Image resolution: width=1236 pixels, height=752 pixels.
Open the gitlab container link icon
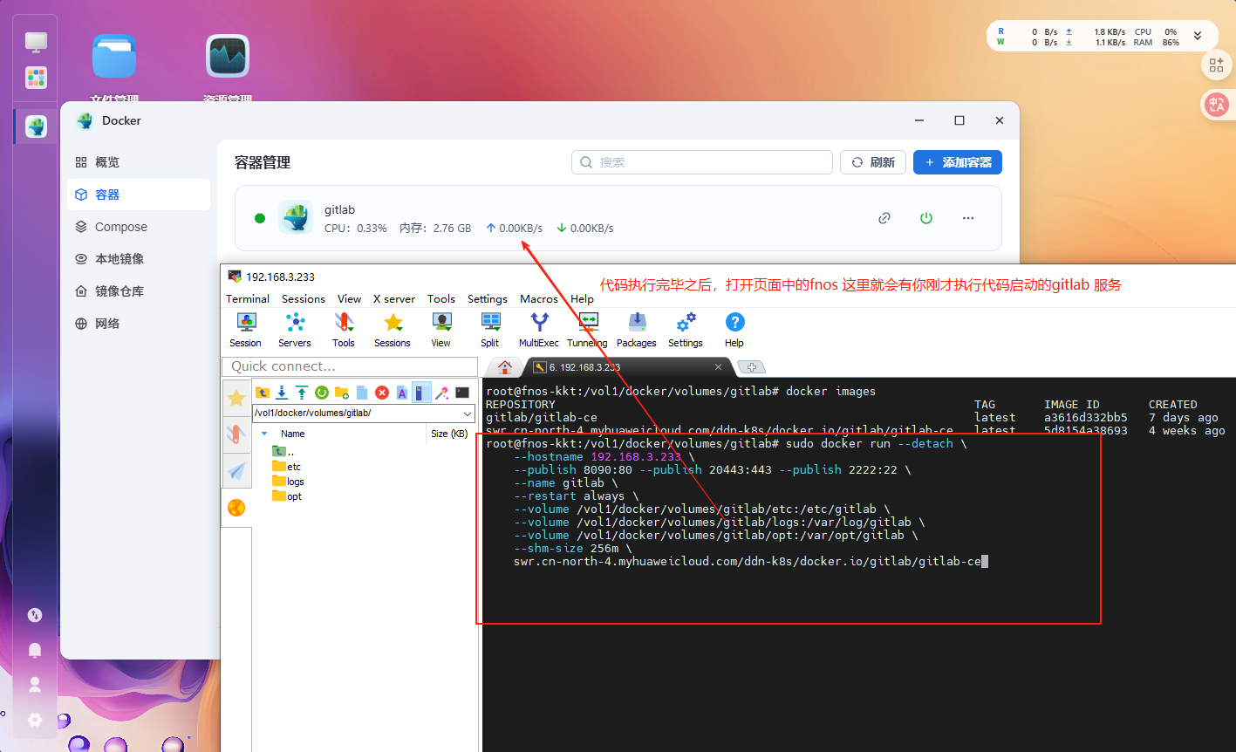point(884,218)
